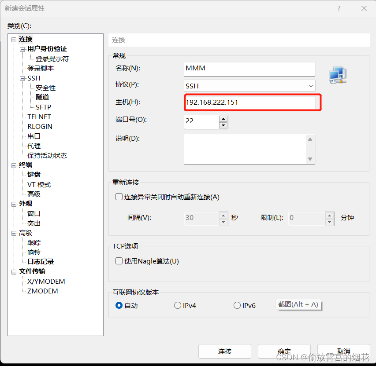Select 日志记录 tree item
376x366 pixels.
pyautogui.click(x=41, y=262)
